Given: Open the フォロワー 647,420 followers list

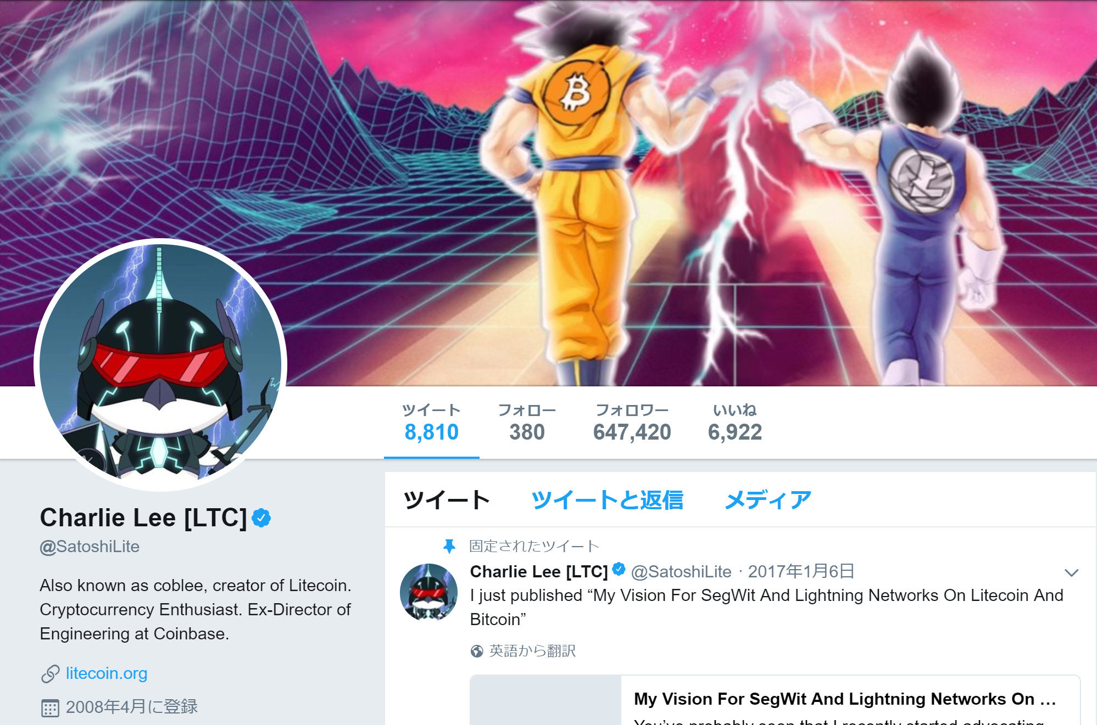Looking at the screenshot, I should [632, 423].
